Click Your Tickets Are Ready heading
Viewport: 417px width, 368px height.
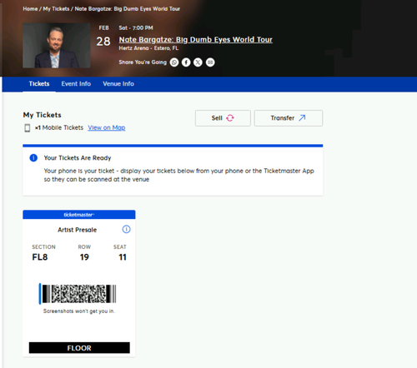[78, 158]
